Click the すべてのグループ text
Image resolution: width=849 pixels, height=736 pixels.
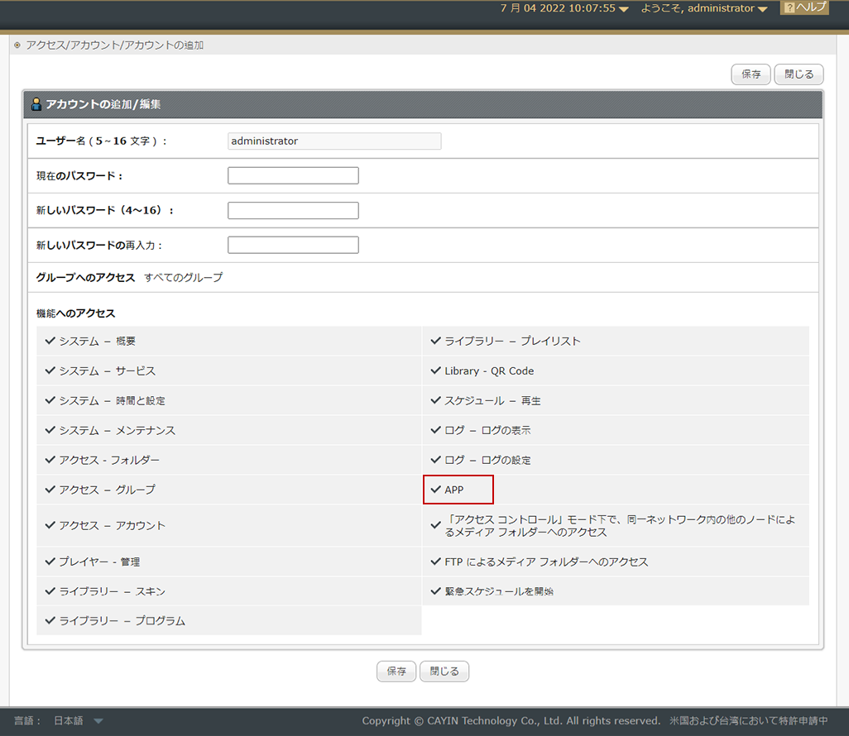pyautogui.click(x=184, y=277)
